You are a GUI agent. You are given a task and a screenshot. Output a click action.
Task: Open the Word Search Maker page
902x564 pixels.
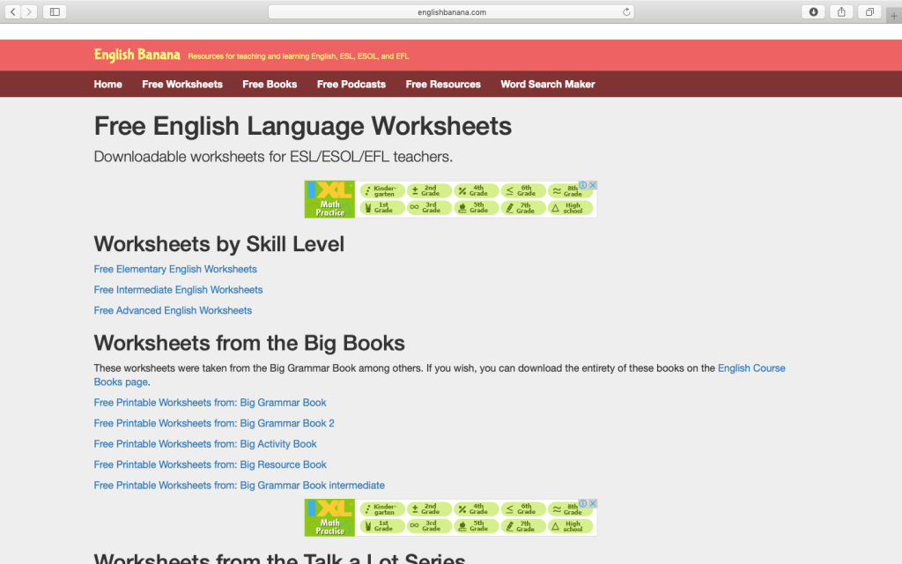pos(548,85)
